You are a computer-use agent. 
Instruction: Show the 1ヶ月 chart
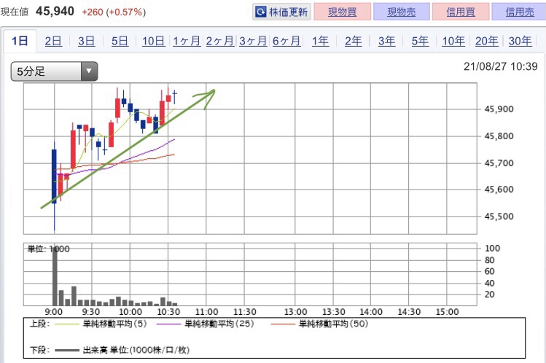[187, 41]
